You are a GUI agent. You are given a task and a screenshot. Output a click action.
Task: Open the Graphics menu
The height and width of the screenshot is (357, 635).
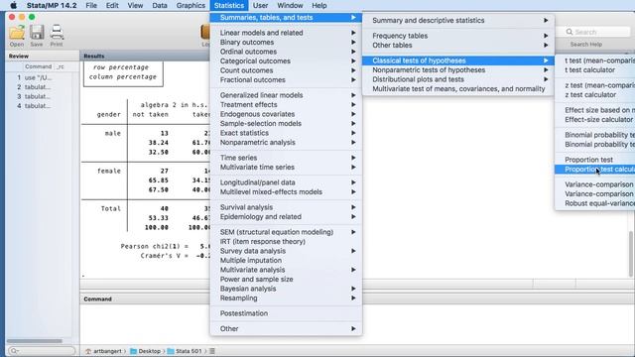(x=190, y=5)
